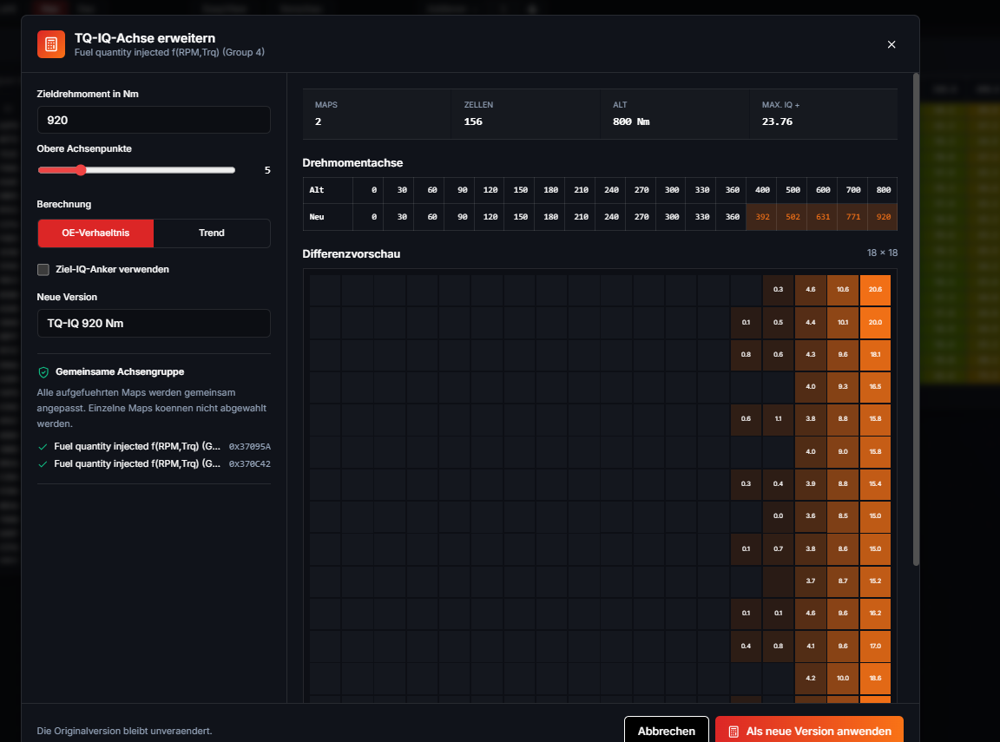This screenshot has height=742, width=1000.
Task: Click the orange calculator icon in dialog header
Action: (x=51, y=44)
